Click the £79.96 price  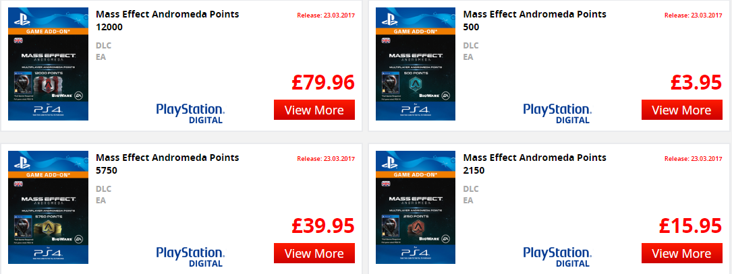click(322, 83)
